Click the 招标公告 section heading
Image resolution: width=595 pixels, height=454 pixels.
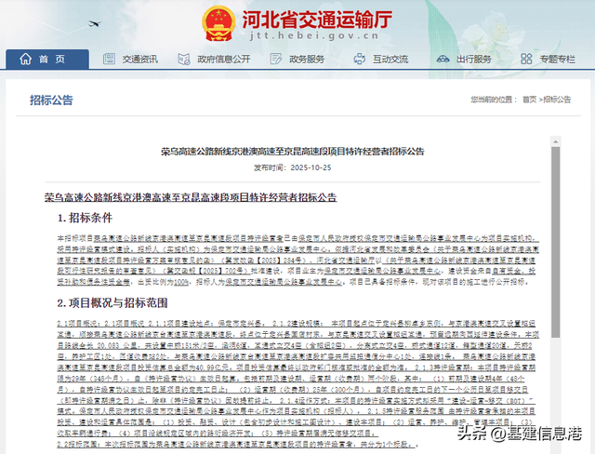point(51,100)
